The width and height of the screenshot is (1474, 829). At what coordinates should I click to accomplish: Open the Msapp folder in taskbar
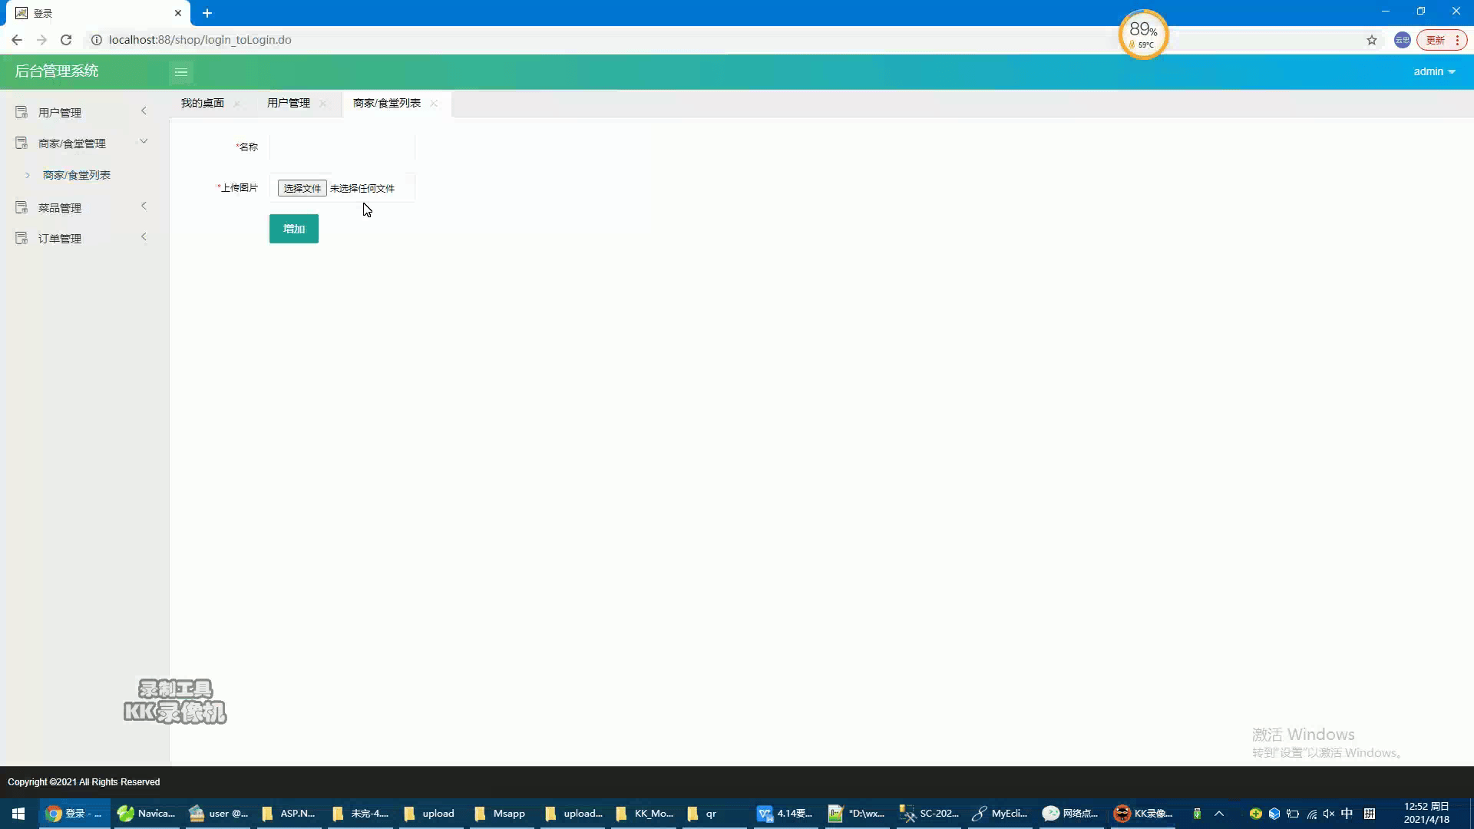[501, 814]
